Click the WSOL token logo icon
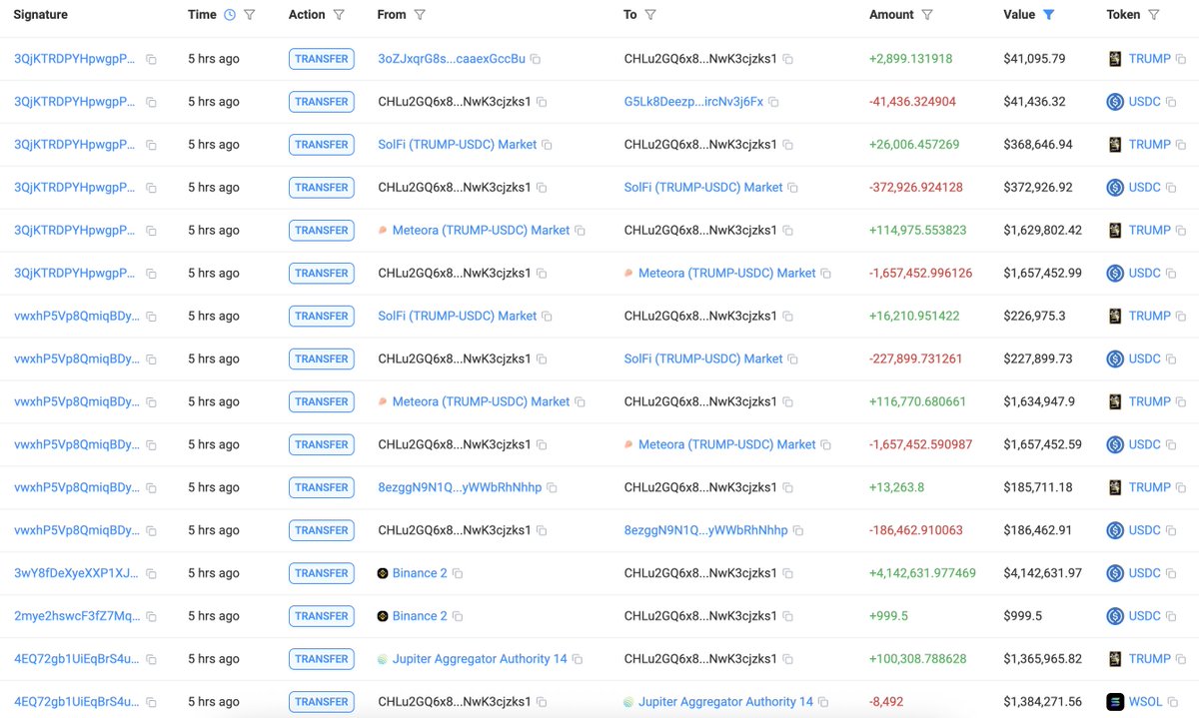This screenshot has height=718, width=1199. click(x=1115, y=702)
